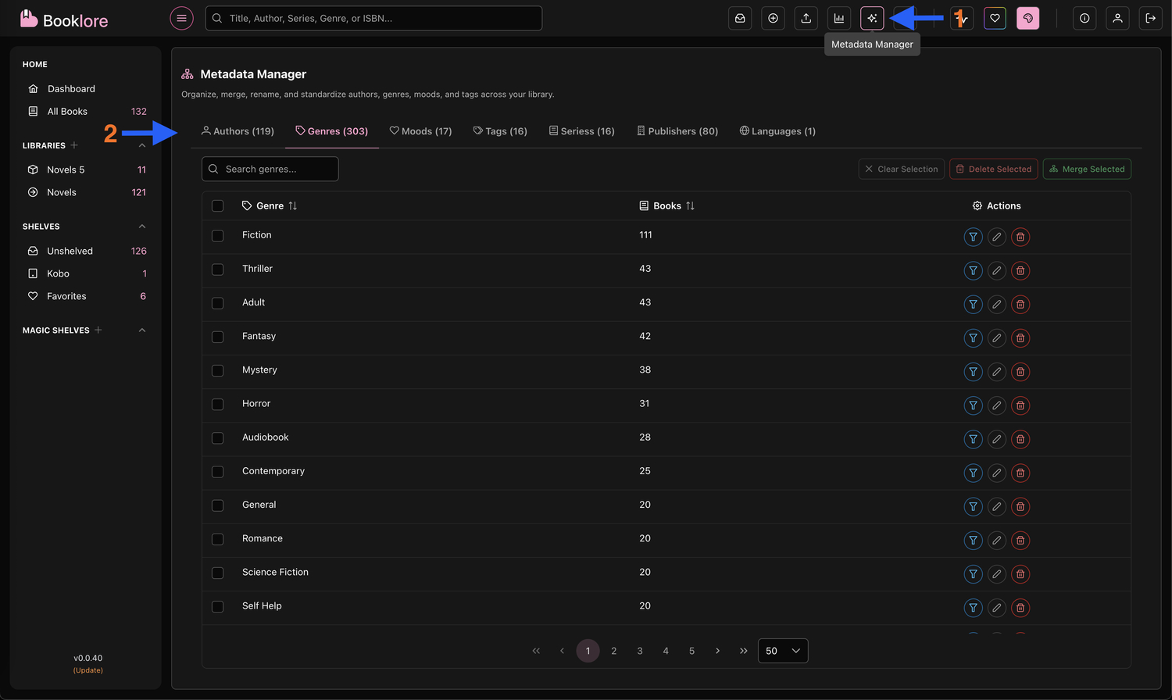Open the pink theme palette icon
1172x700 pixels.
[x=1027, y=18]
